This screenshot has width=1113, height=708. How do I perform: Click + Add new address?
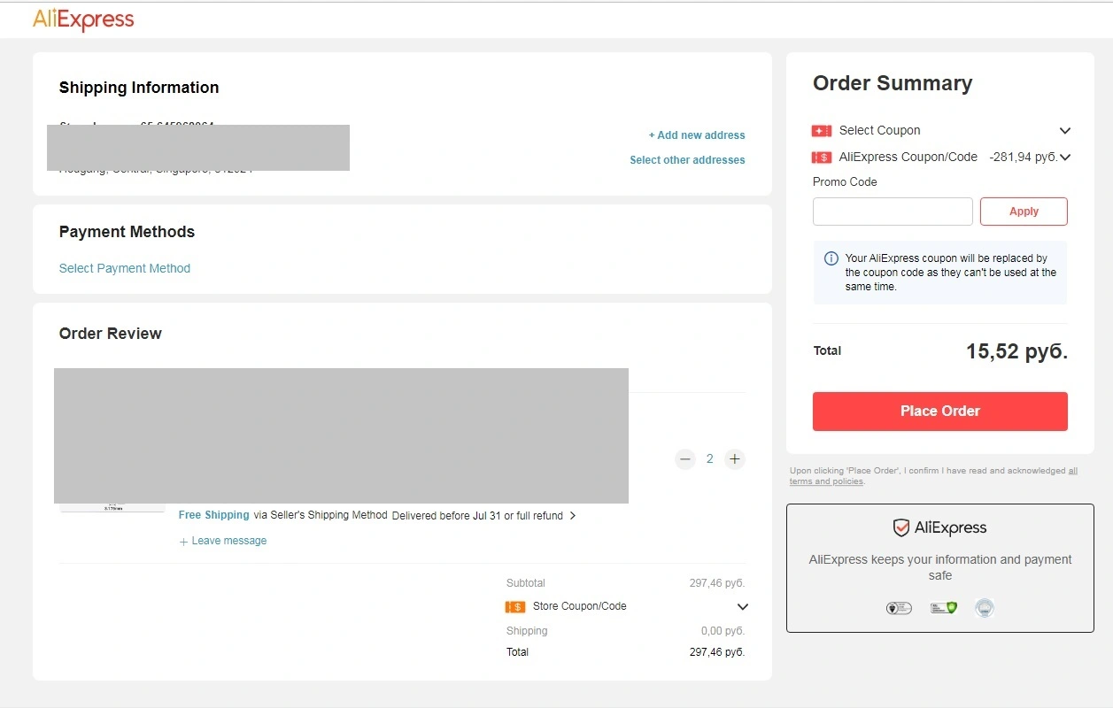[697, 135]
